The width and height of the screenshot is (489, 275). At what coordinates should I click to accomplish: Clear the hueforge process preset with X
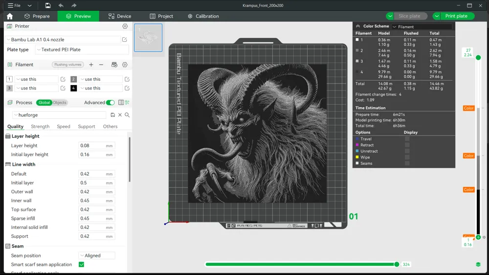tap(120, 115)
